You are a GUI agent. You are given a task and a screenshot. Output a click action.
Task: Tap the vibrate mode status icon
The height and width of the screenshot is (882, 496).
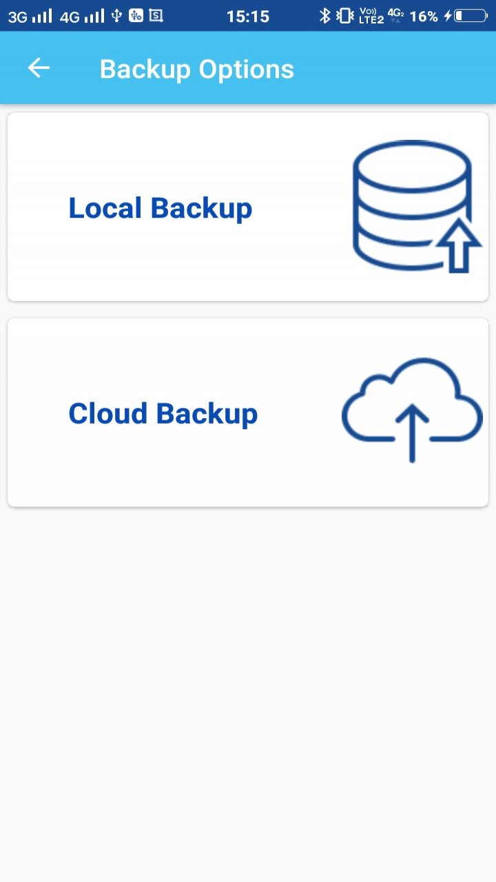coord(344,16)
